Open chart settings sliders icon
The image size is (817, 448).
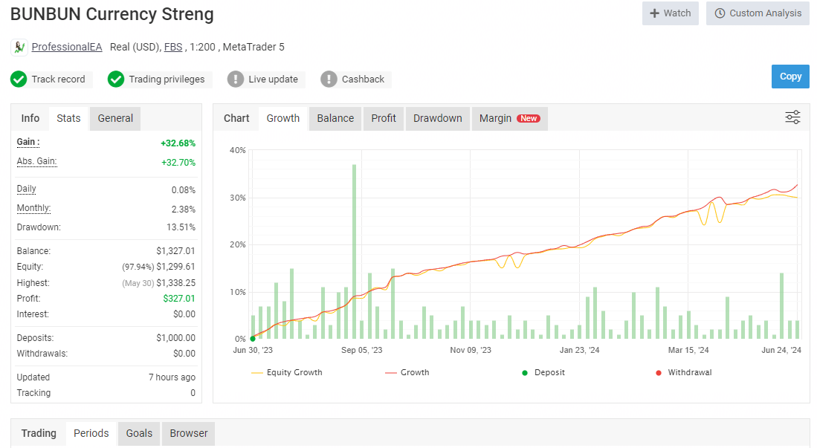click(792, 117)
